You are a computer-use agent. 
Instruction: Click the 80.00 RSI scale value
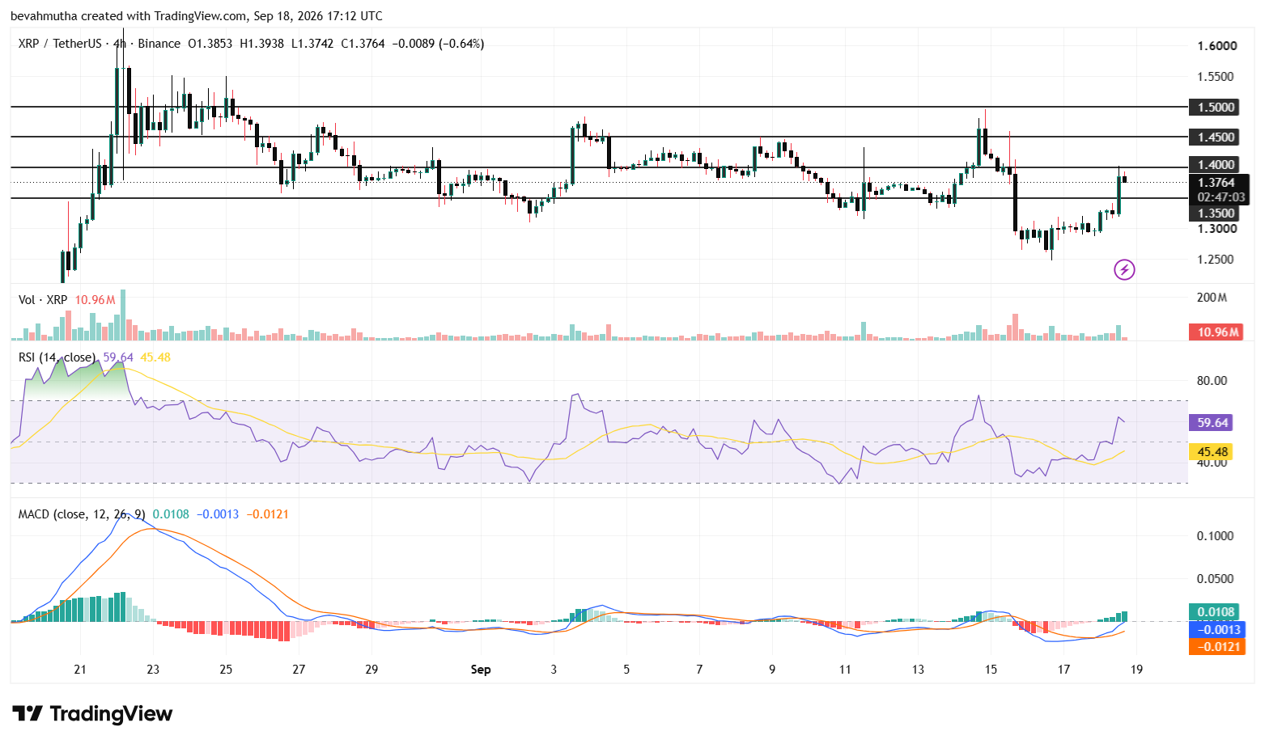[x=1212, y=381]
